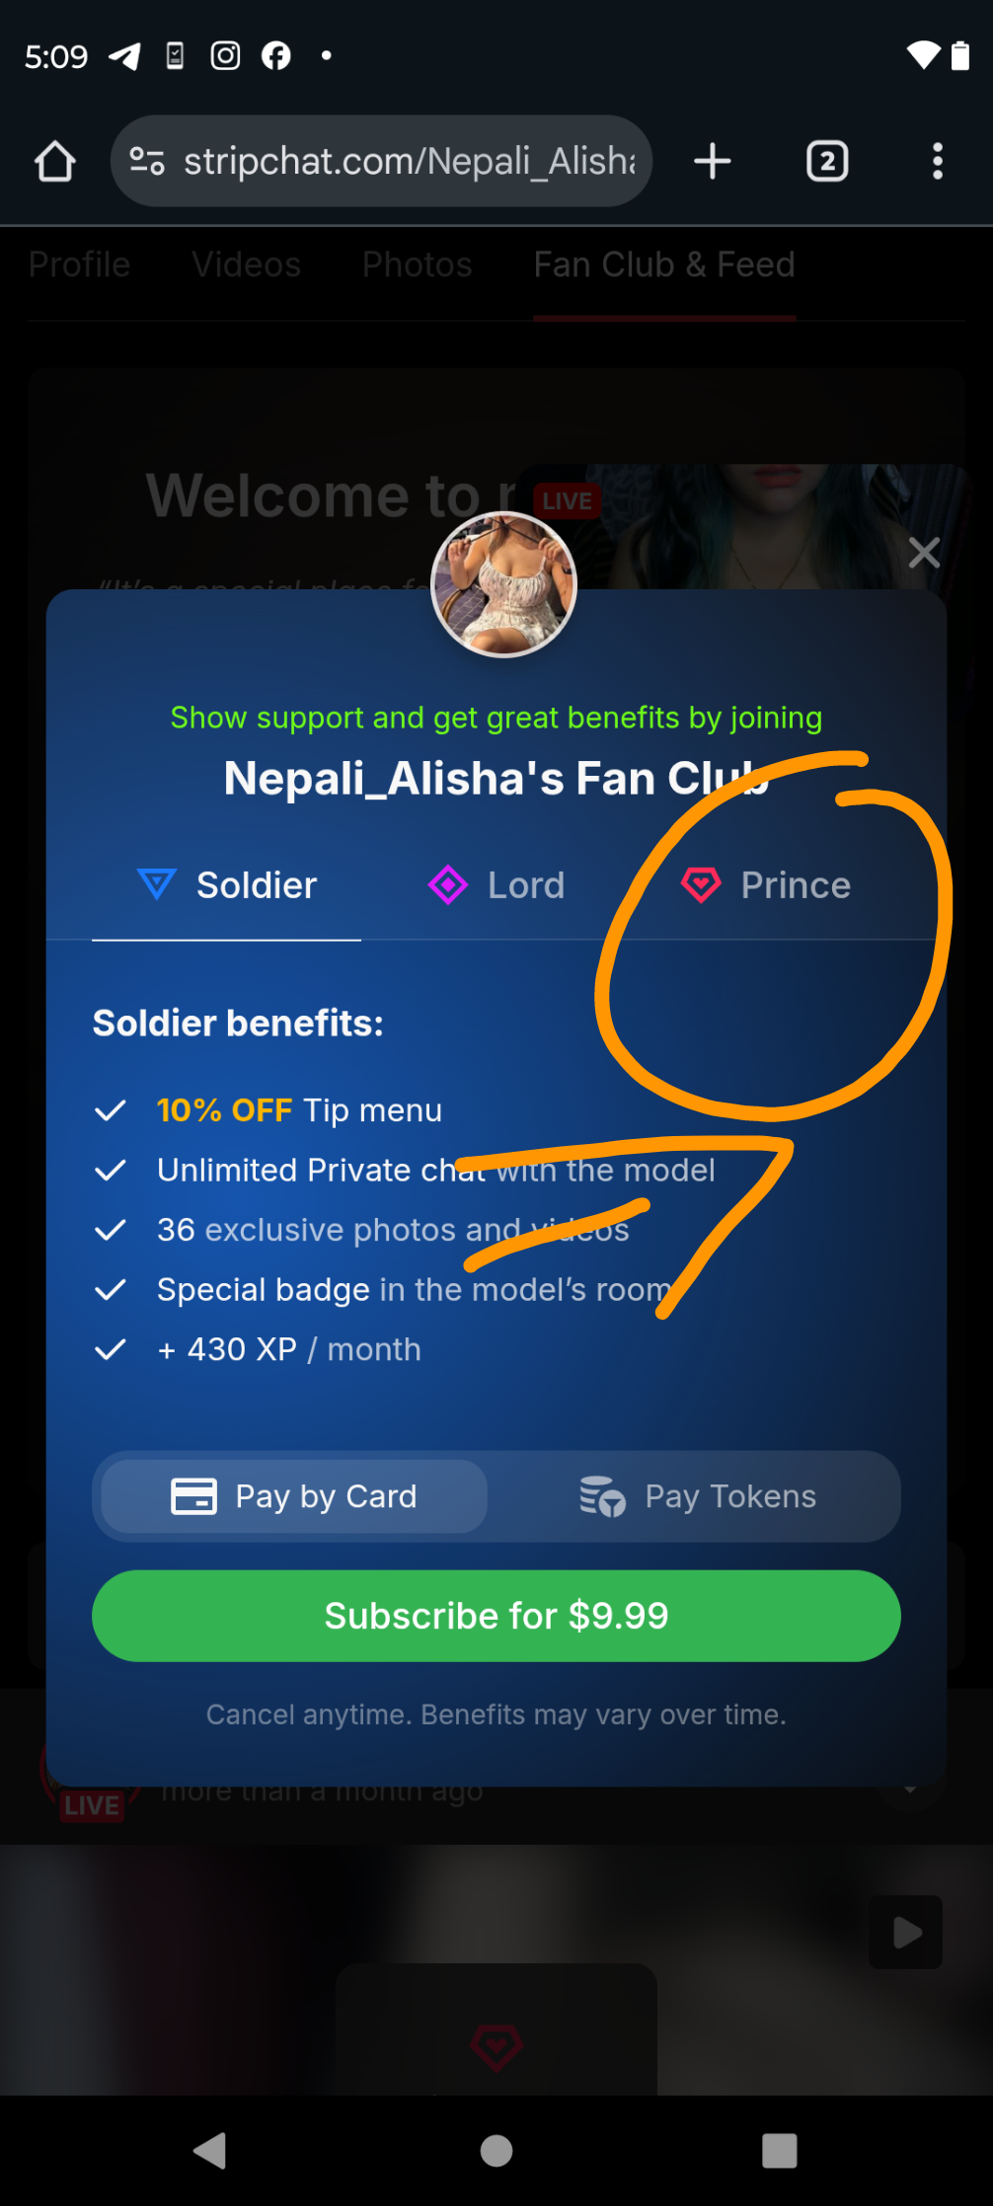Choose Pay by Card option
This screenshot has height=2206, width=993.
(294, 1496)
